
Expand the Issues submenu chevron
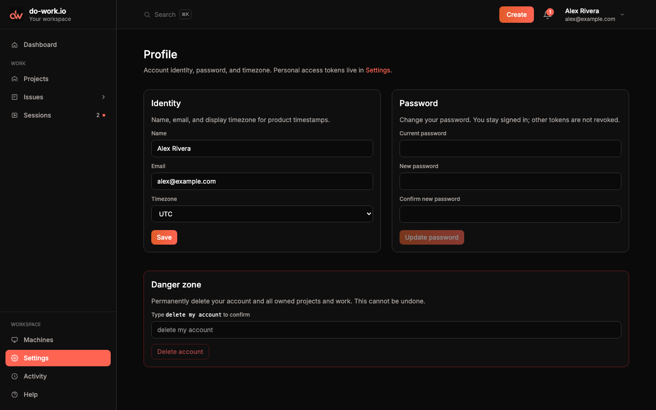(x=103, y=97)
